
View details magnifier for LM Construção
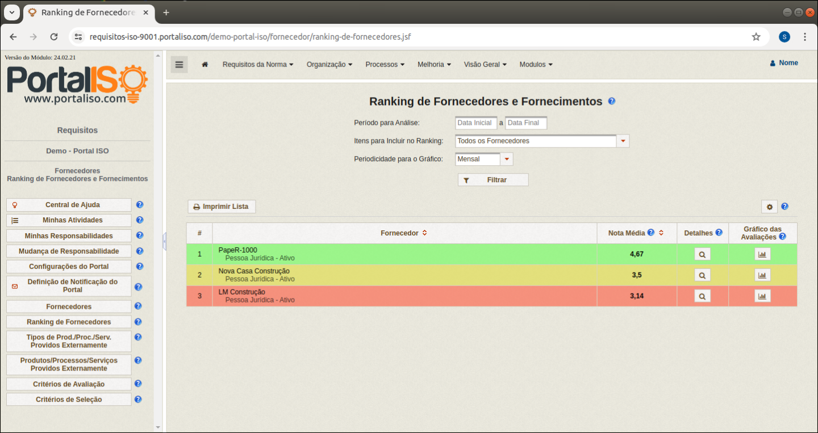pos(702,296)
